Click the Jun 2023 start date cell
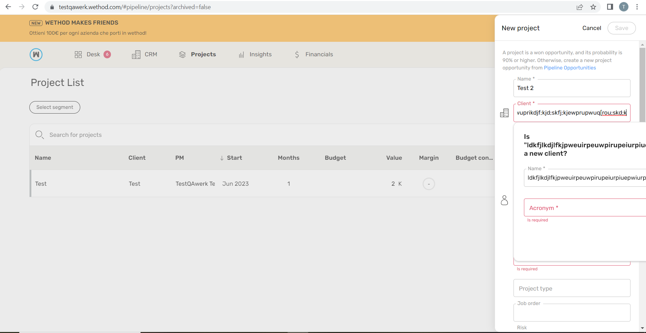646x333 pixels. pyautogui.click(x=235, y=184)
